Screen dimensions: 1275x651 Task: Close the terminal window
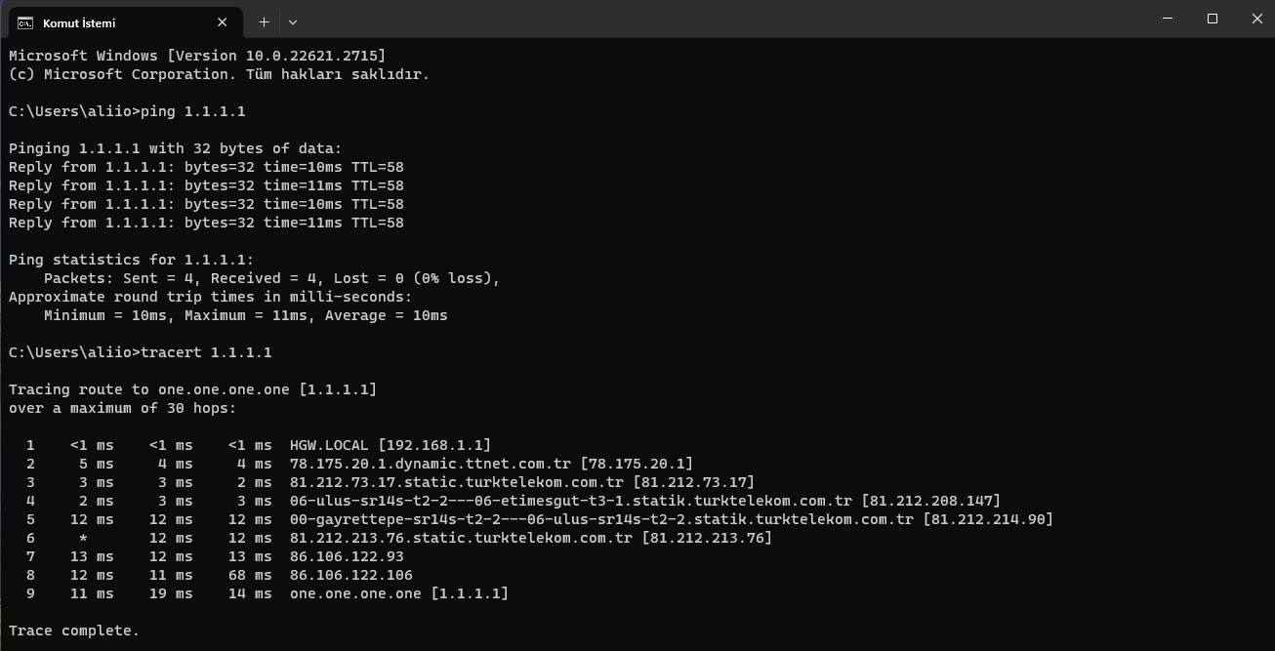point(1256,19)
